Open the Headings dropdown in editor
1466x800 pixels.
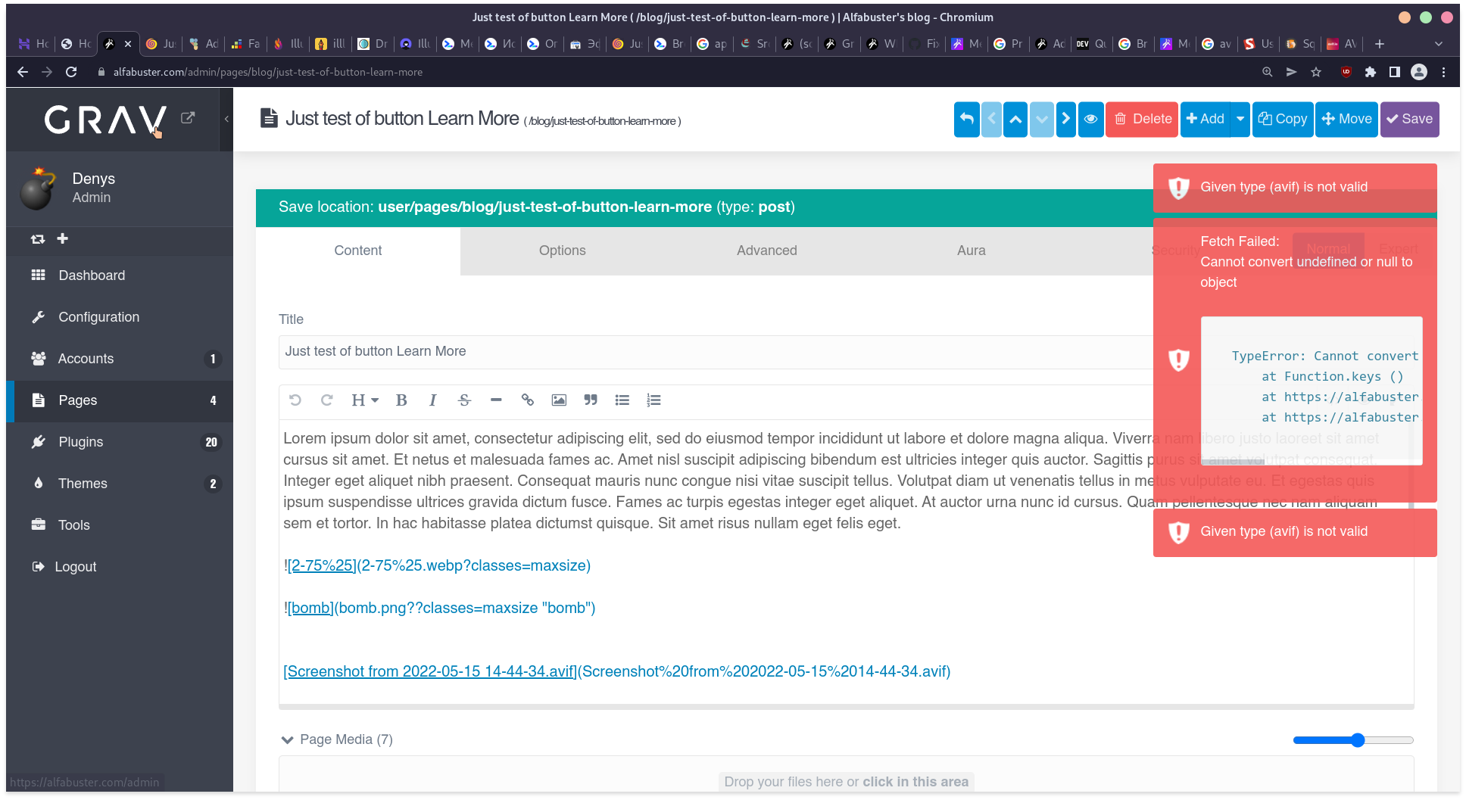(364, 400)
